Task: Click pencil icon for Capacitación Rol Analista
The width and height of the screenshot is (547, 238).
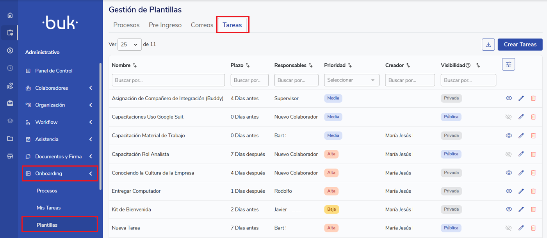Action: (x=521, y=154)
